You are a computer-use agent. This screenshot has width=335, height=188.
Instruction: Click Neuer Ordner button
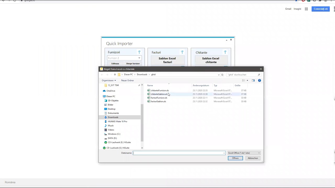[x=127, y=80]
